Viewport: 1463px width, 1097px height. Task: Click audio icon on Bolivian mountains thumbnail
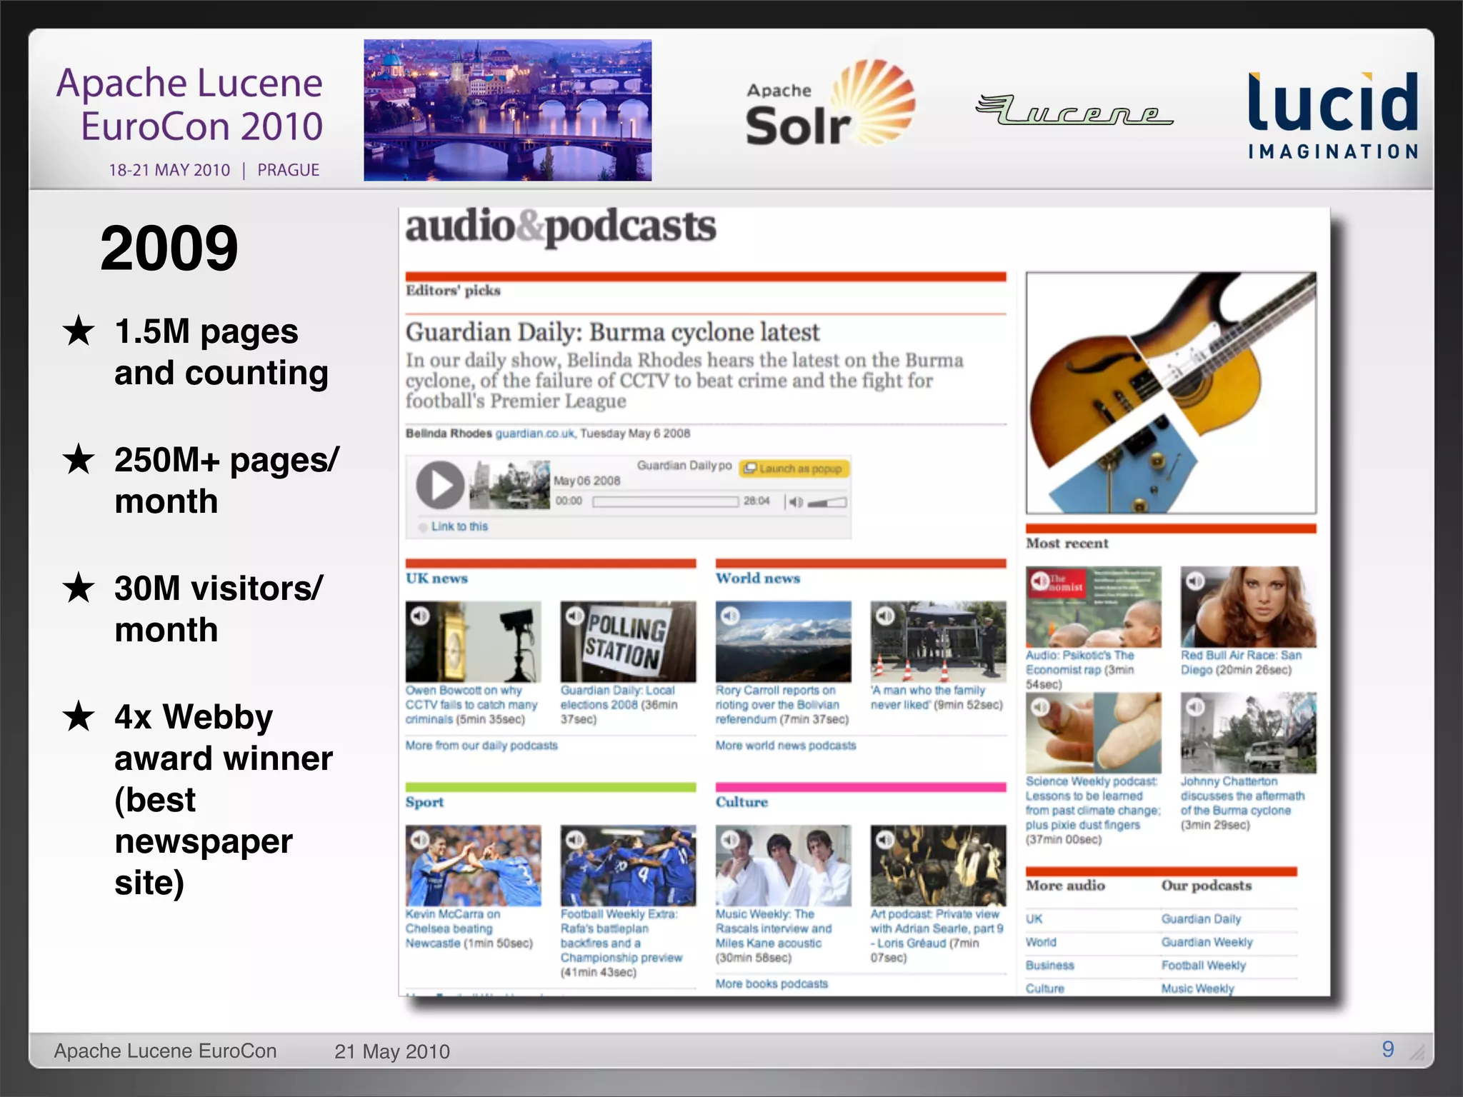click(x=730, y=616)
